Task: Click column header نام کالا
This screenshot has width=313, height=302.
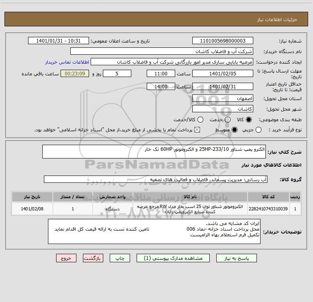Action: [x=190, y=197]
